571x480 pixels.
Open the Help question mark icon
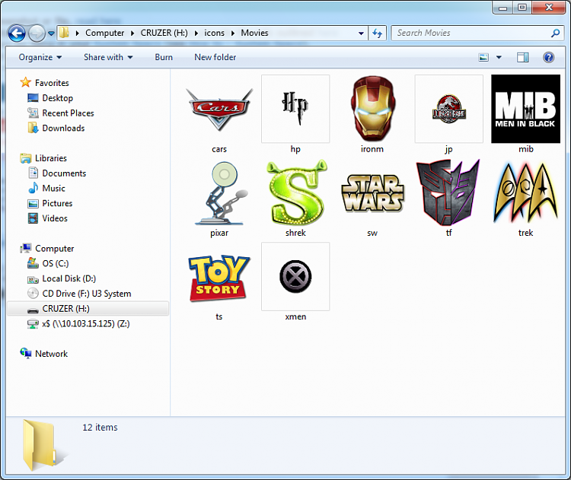coord(548,57)
